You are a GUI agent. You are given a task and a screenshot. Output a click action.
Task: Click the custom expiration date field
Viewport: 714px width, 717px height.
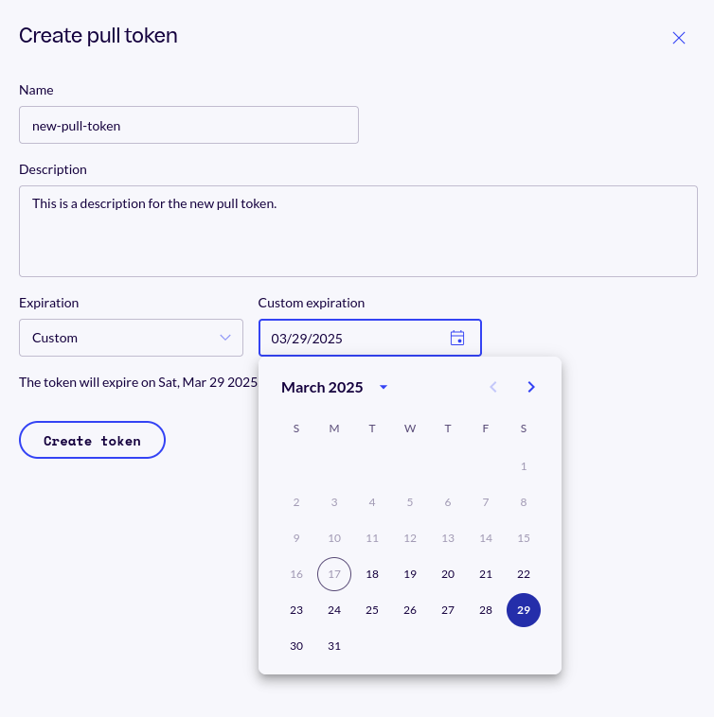355,338
